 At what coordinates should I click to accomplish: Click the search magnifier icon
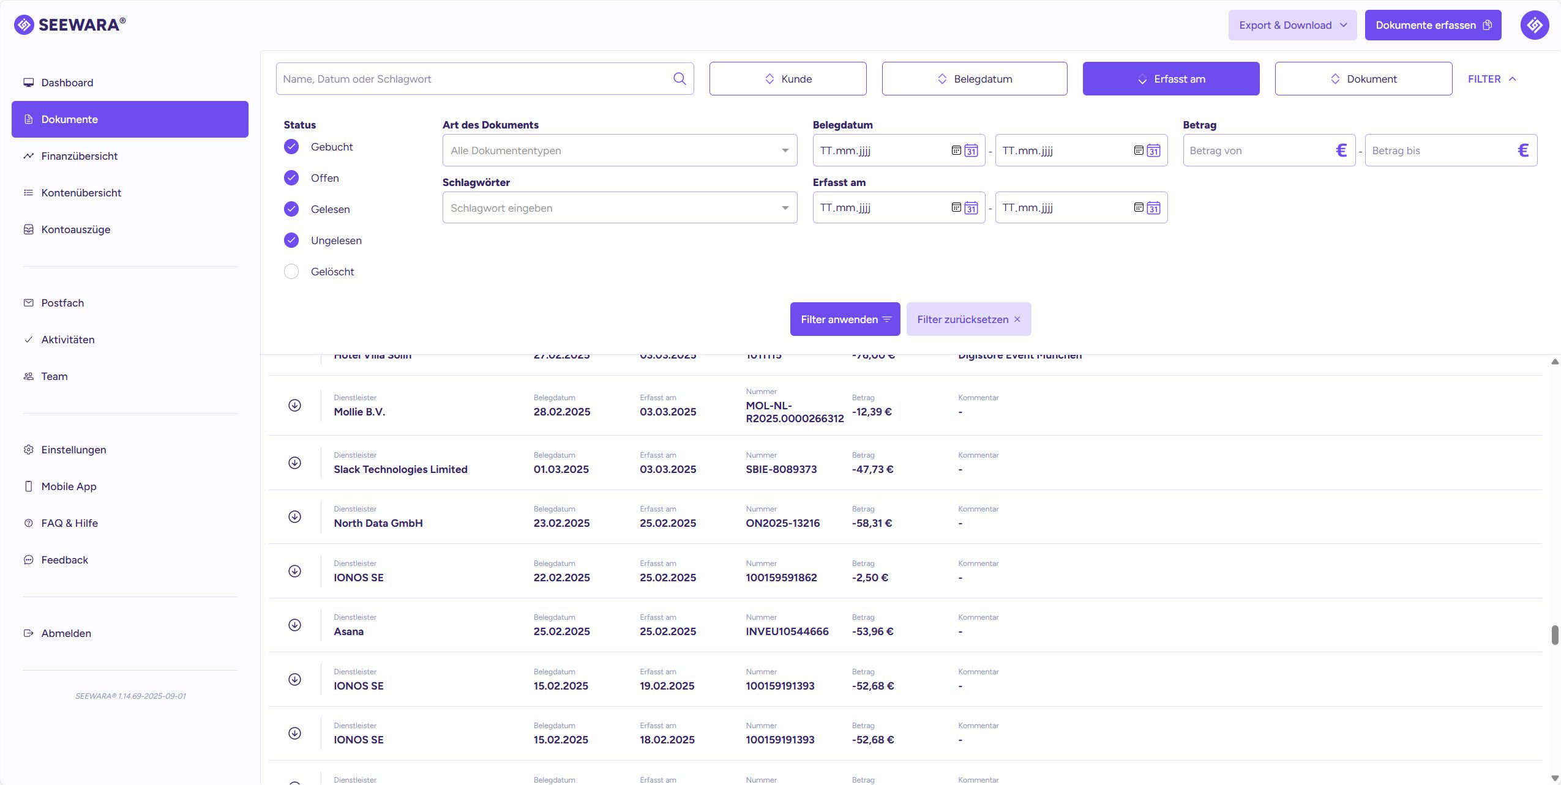[679, 79]
